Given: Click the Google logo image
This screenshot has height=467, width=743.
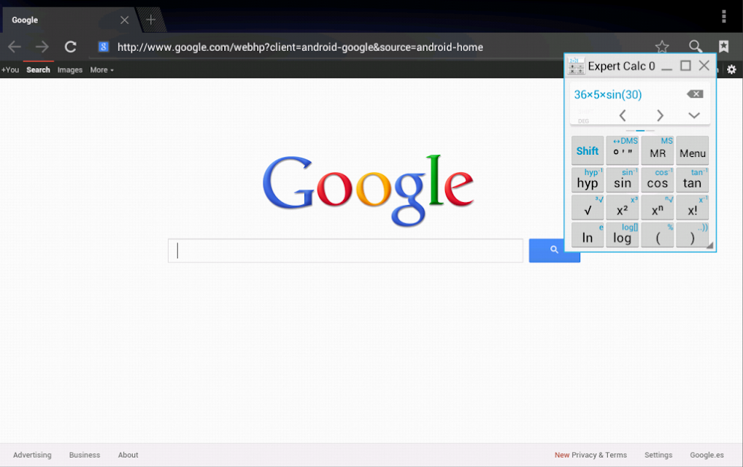Looking at the screenshot, I should click(368, 190).
